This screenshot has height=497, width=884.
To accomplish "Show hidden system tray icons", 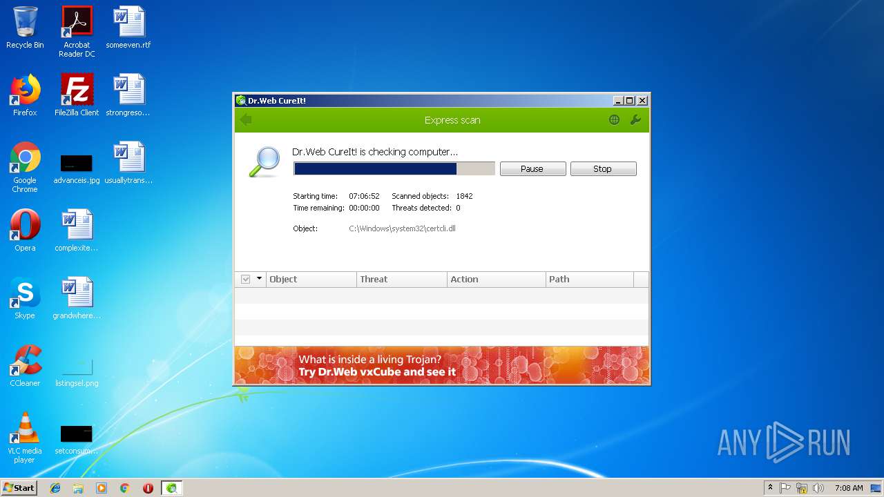I will pos(770,488).
